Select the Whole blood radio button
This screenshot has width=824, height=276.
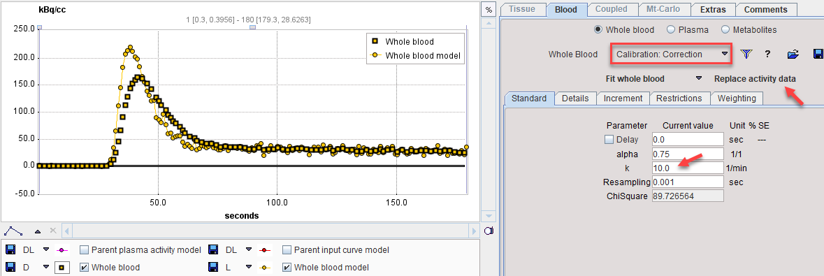point(598,30)
